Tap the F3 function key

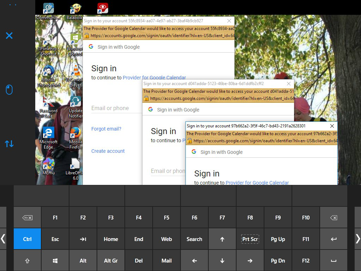click(111, 217)
